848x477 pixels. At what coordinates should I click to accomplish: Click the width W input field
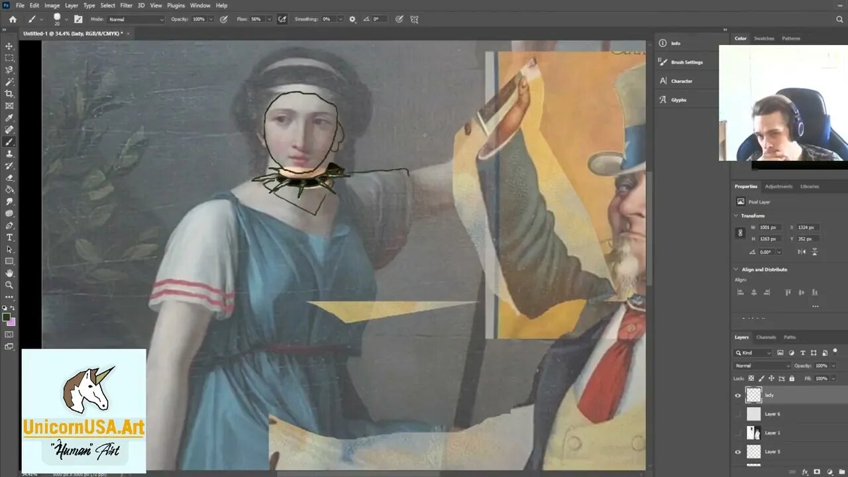pos(770,227)
